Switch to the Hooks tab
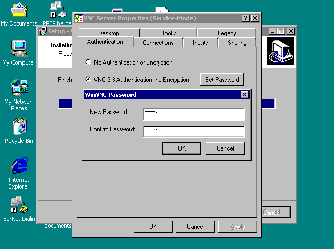The height and width of the screenshot is (250, 334). (168, 33)
